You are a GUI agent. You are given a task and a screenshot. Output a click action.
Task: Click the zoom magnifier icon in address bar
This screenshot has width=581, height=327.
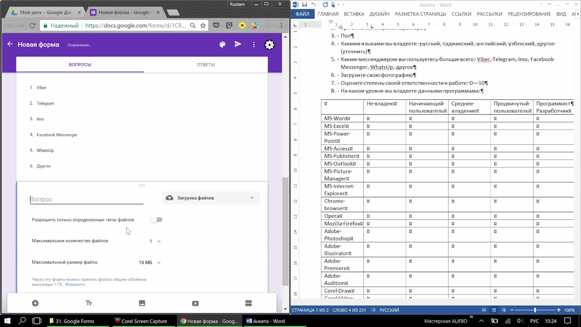point(193,25)
